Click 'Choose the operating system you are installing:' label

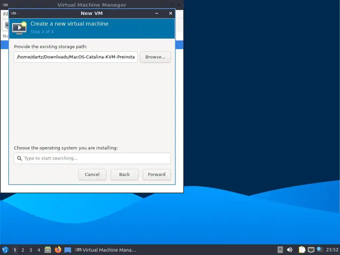[66, 148]
